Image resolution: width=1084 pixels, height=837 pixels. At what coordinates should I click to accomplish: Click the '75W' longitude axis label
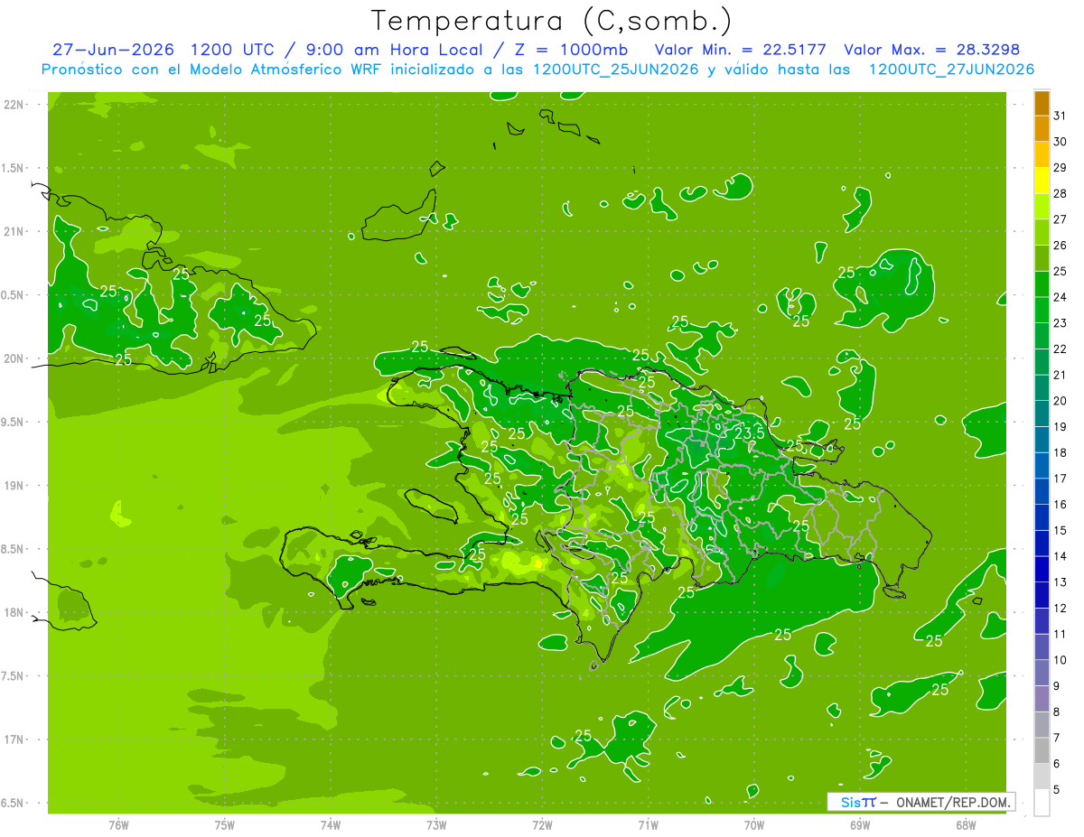coord(224,825)
